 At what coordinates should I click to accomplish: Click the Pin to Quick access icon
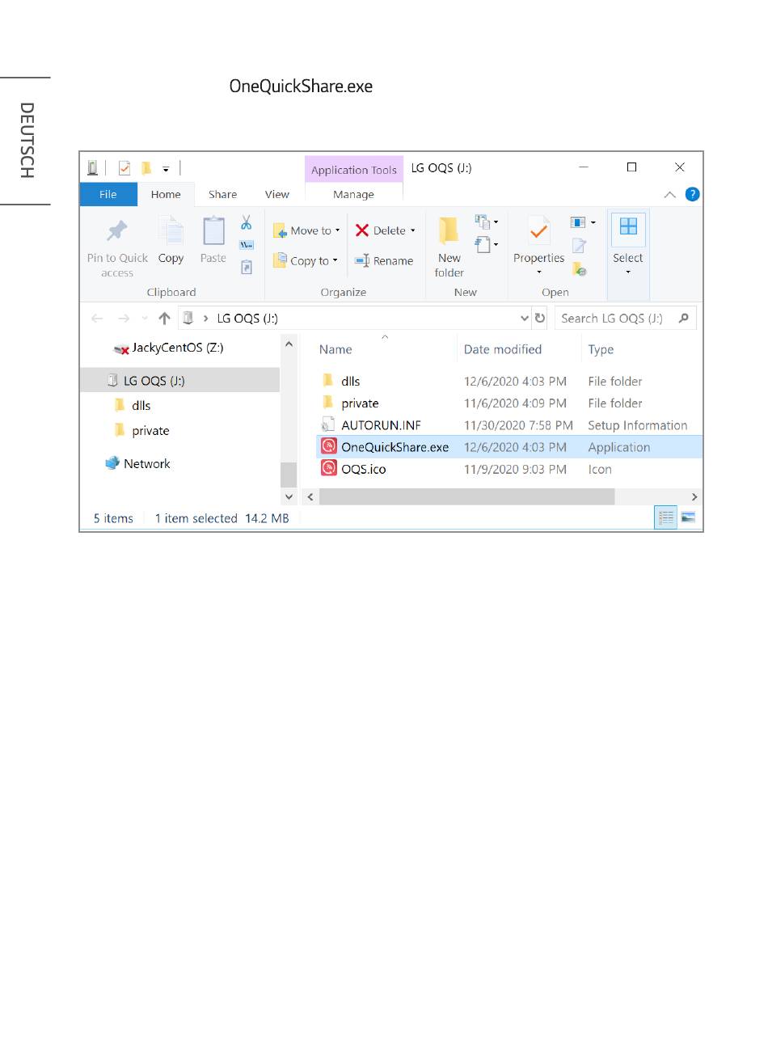[x=117, y=231]
